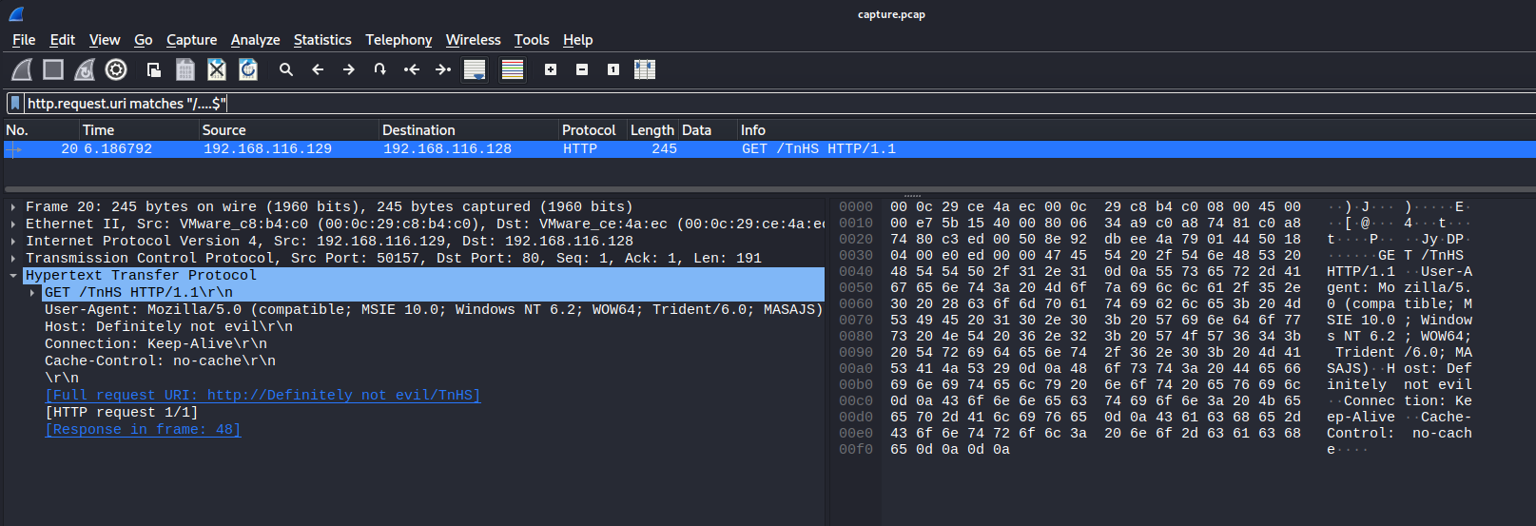Image resolution: width=1536 pixels, height=526 pixels.
Task: Close the capture file icon
Action: click(x=217, y=69)
